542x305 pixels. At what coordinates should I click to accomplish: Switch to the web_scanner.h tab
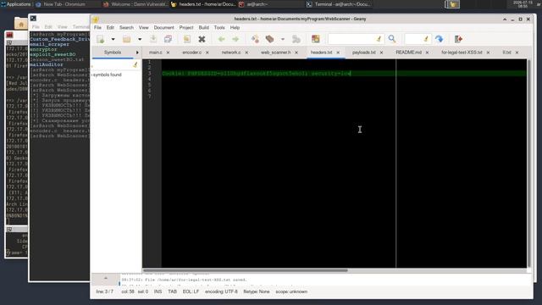click(275, 53)
